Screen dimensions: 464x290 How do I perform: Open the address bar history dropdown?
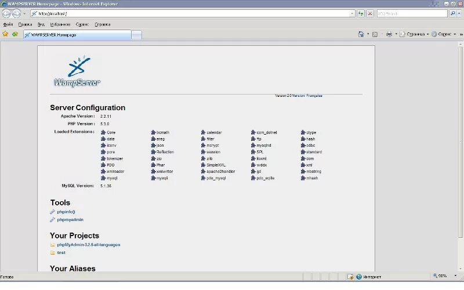[352, 13]
